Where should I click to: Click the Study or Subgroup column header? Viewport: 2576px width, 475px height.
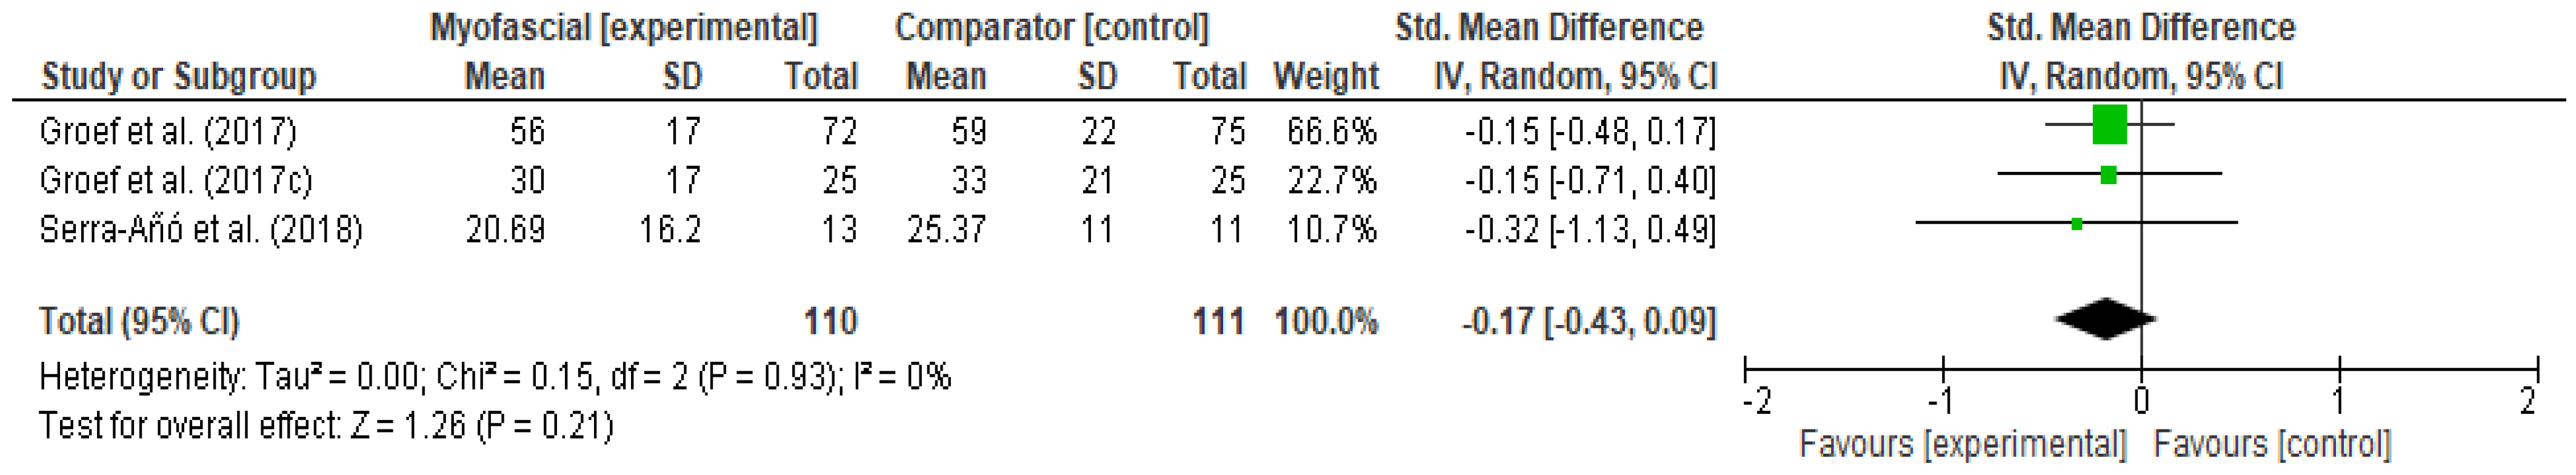pos(178,76)
